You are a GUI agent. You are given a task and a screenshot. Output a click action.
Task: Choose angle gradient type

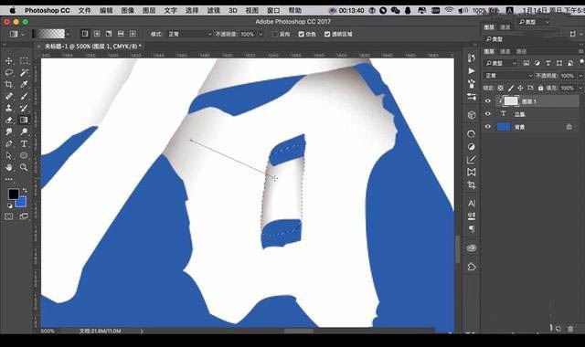(x=109, y=34)
